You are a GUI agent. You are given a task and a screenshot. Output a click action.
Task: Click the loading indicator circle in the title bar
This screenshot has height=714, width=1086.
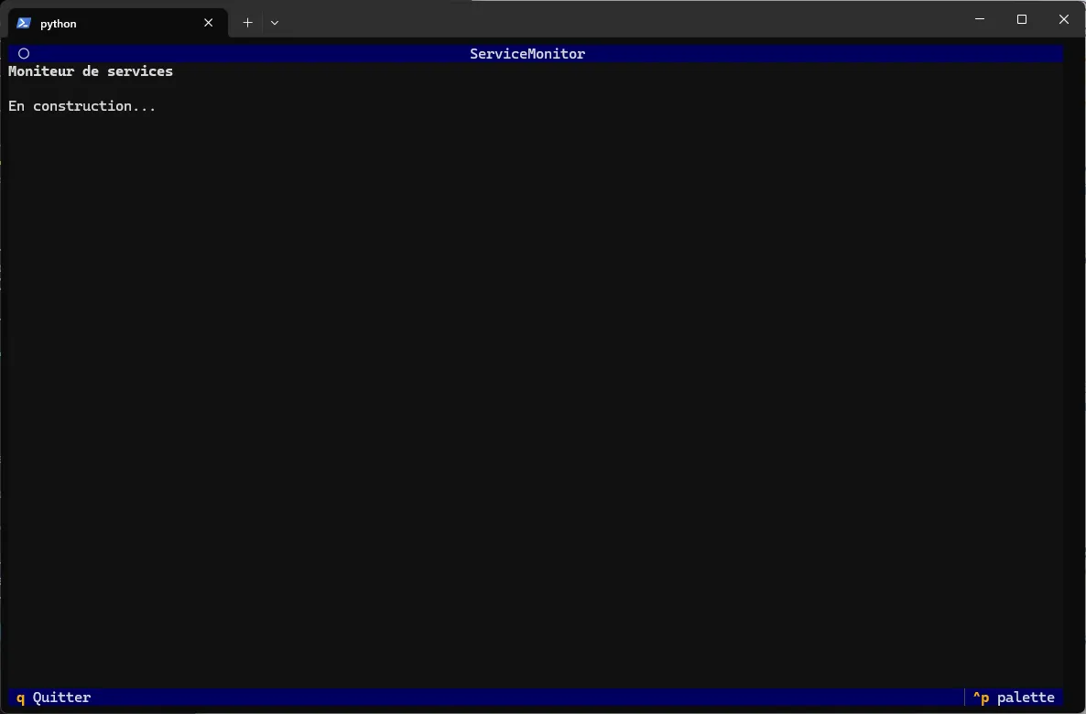click(x=24, y=53)
